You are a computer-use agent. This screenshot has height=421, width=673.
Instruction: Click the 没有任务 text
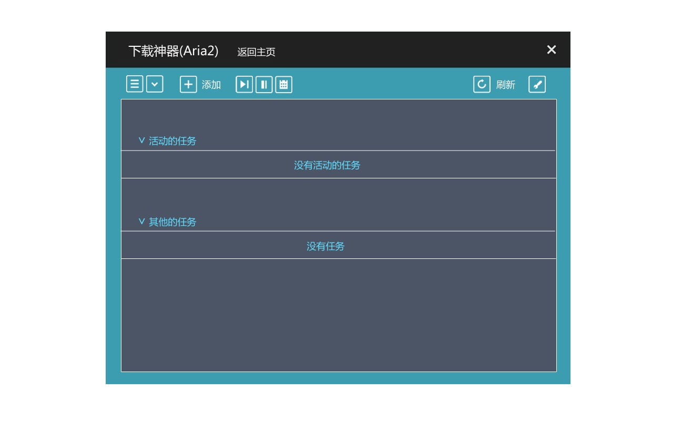click(325, 246)
